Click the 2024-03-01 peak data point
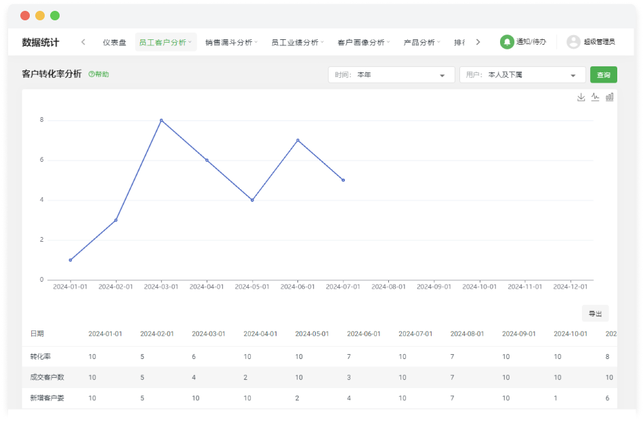 [x=161, y=121]
